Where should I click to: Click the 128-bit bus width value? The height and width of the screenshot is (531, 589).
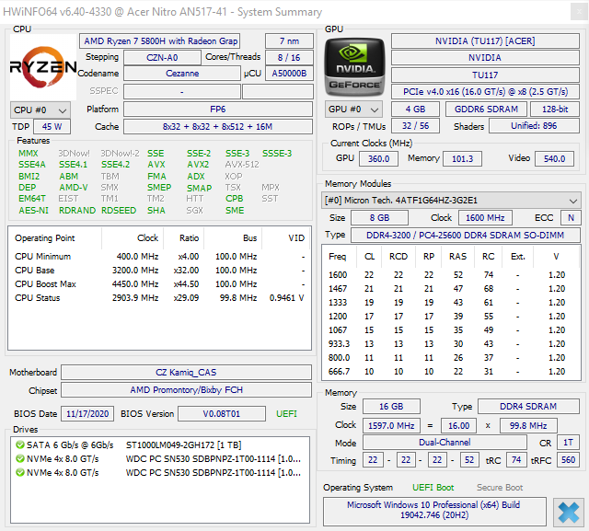point(555,110)
